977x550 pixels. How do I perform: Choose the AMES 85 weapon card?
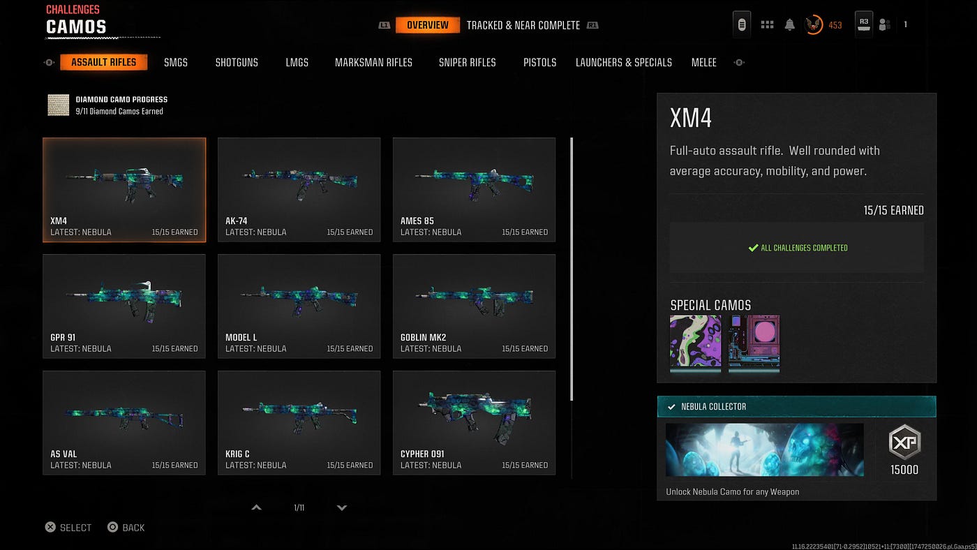coord(475,190)
